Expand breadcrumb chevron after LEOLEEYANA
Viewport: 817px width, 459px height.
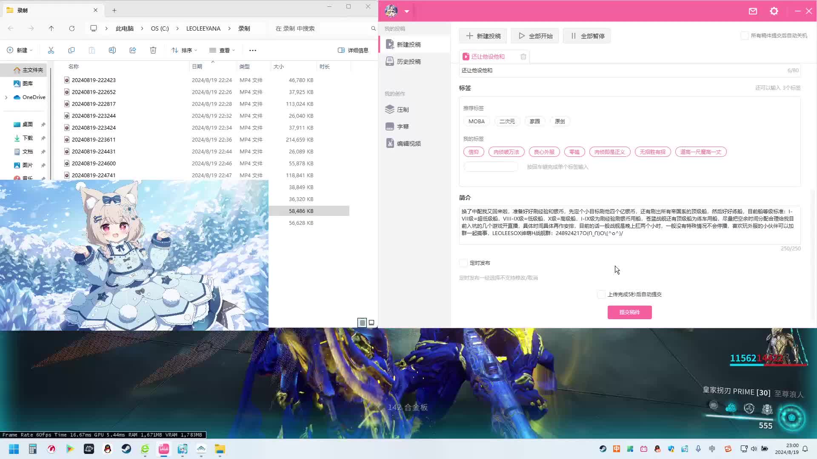tap(229, 28)
